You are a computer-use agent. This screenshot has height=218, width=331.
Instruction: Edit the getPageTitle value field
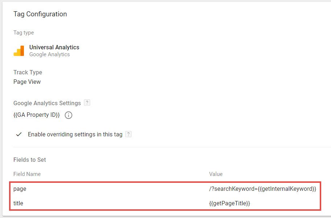coord(229,203)
